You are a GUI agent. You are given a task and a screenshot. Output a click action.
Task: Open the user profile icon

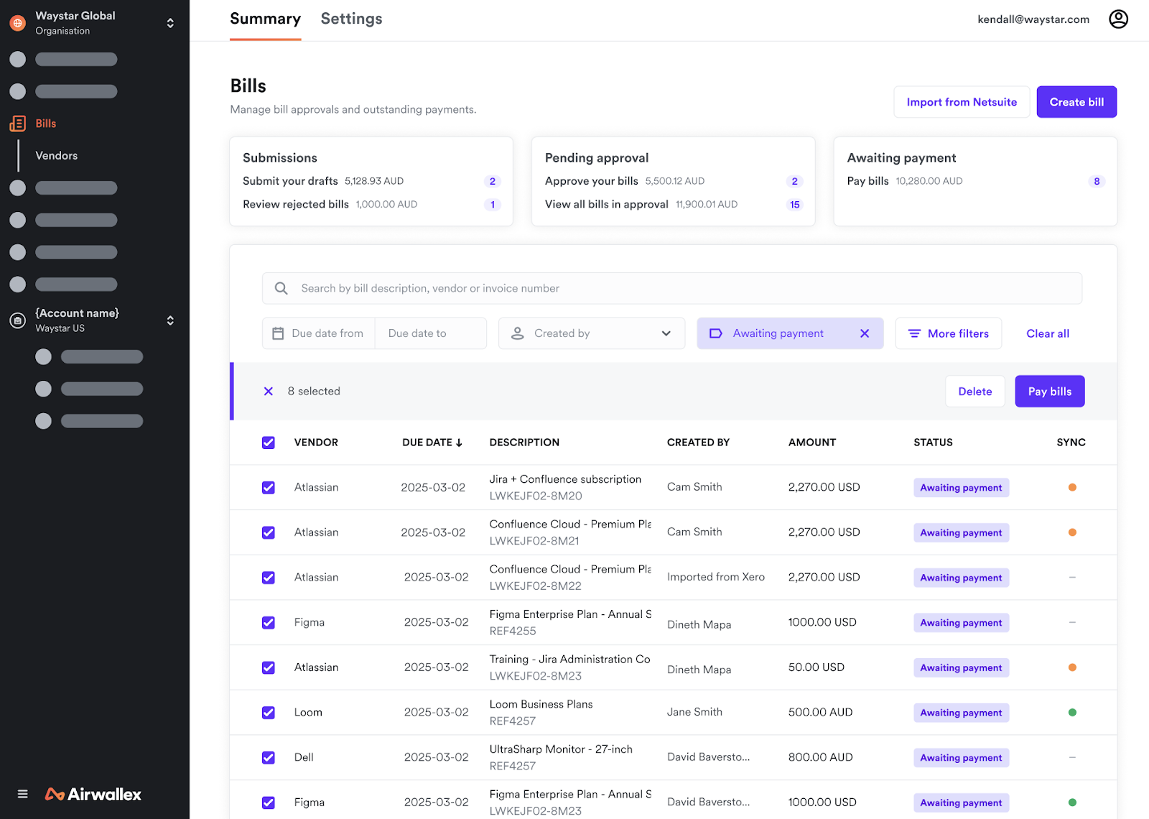point(1118,19)
